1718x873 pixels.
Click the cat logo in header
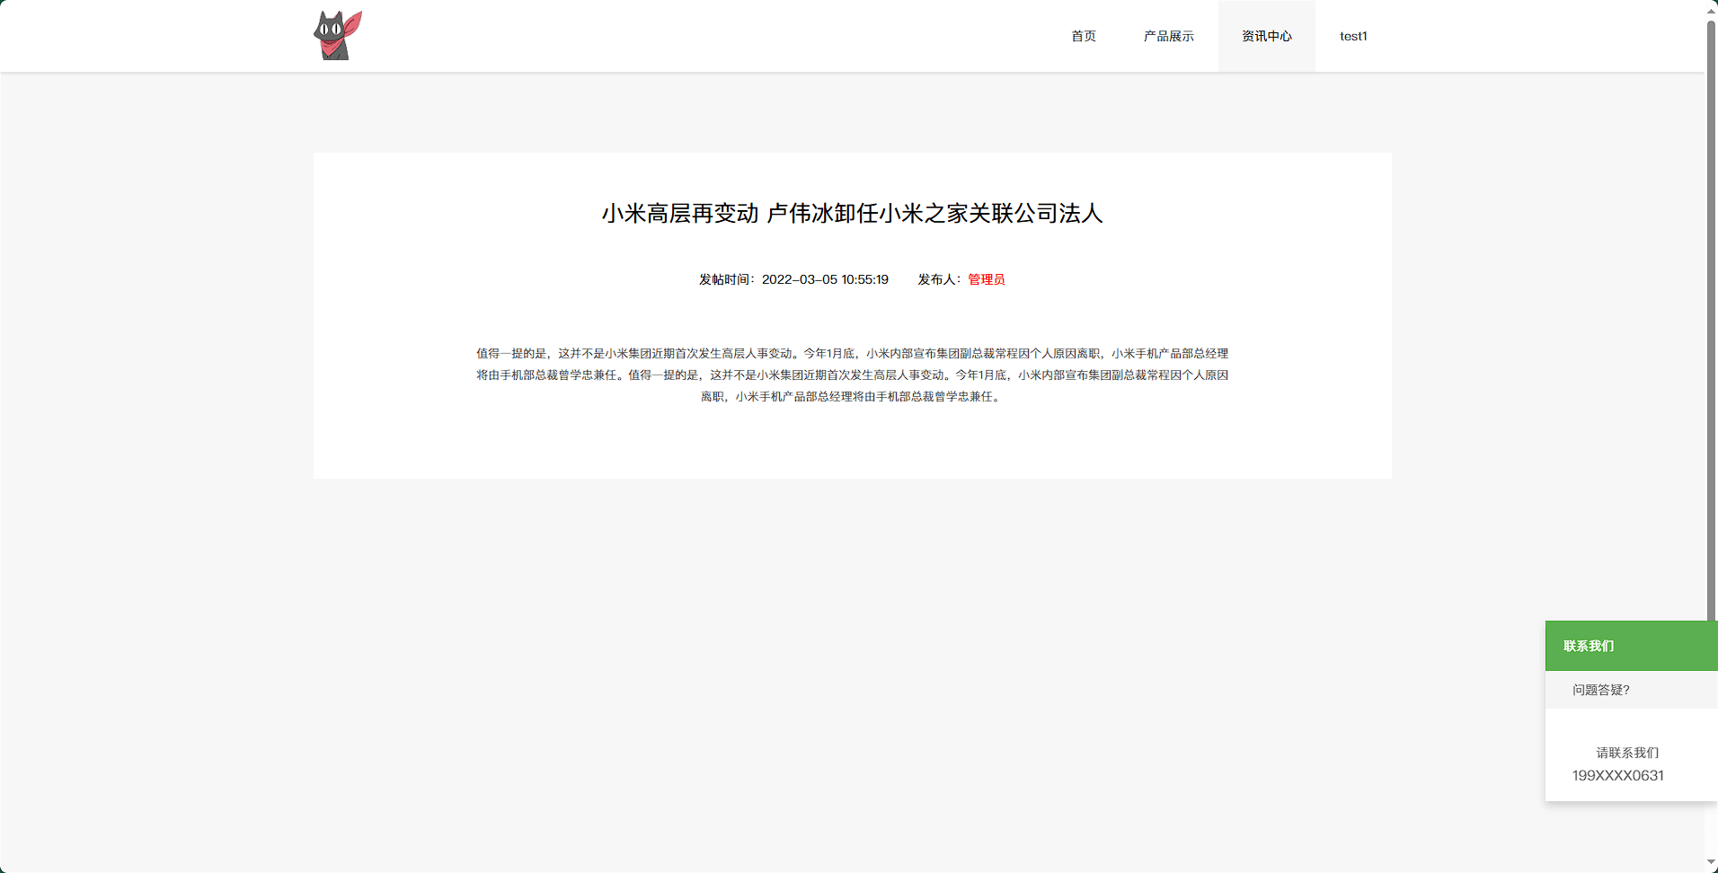tap(338, 36)
